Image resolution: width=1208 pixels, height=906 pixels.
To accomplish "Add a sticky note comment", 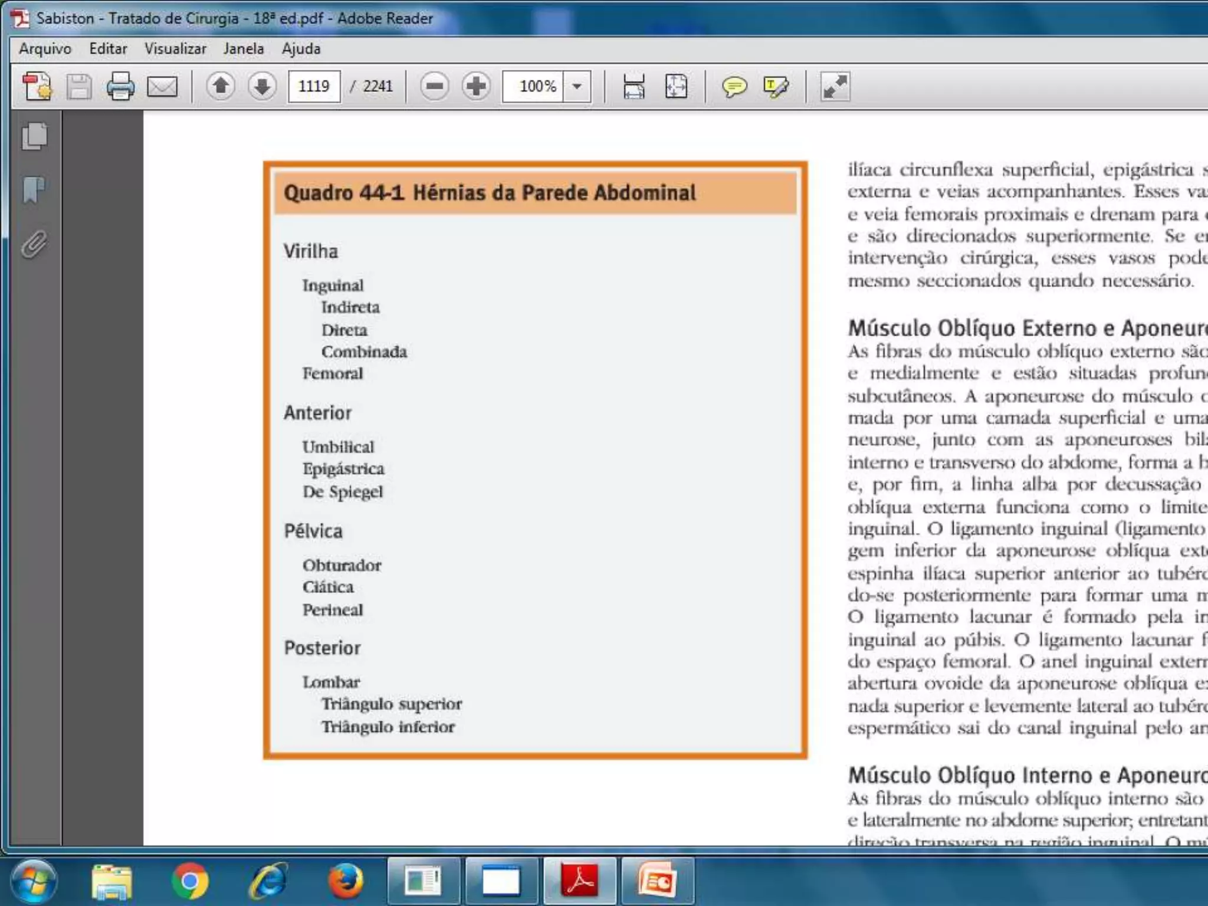I will 734,87.
